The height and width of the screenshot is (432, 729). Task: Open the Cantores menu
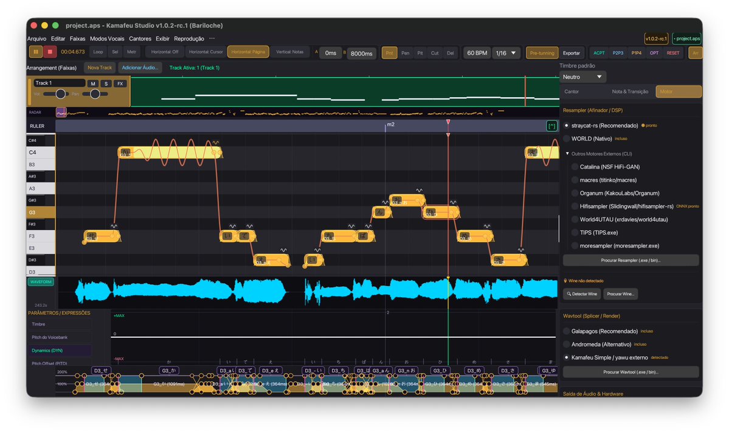point(140,38)
